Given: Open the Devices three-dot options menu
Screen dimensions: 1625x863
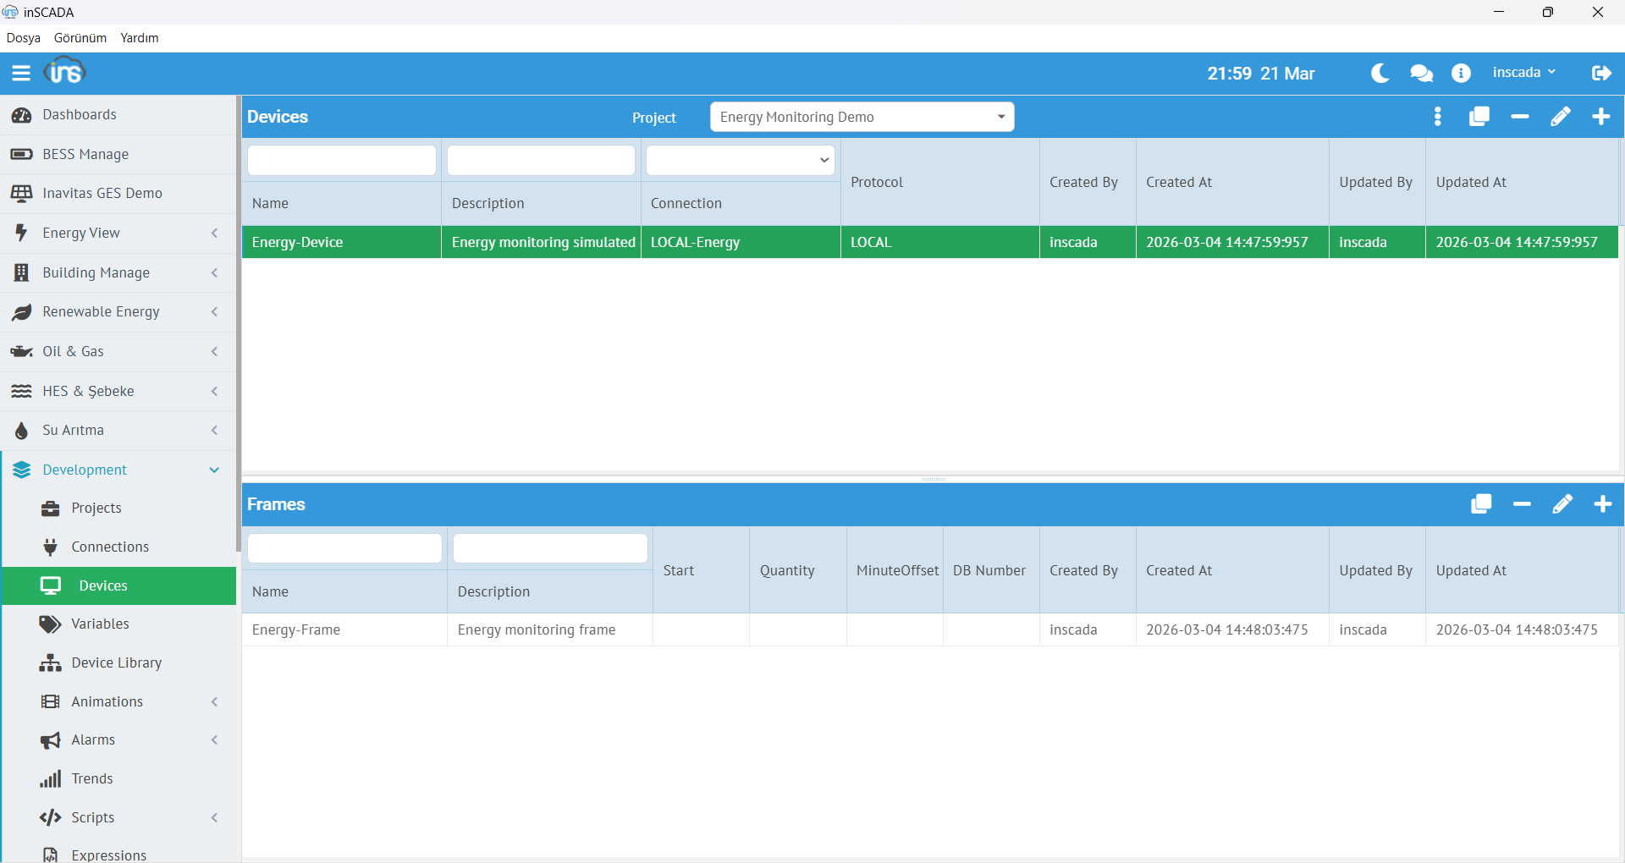Looking at the screenshot, I should [1438, 117].
